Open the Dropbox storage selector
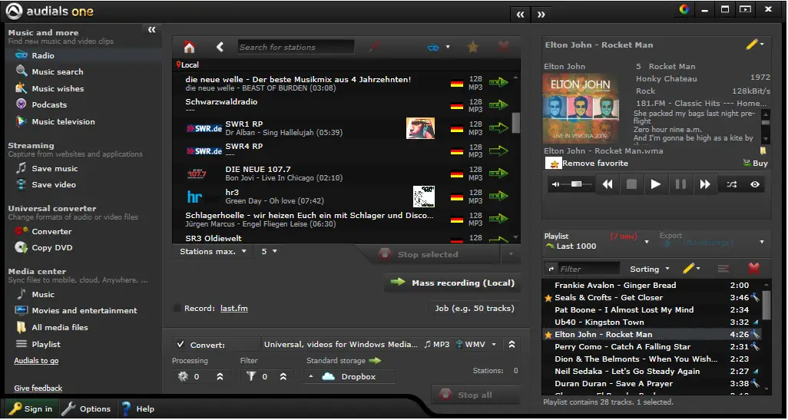Viewport: 788px width, 420px height. 349,376
